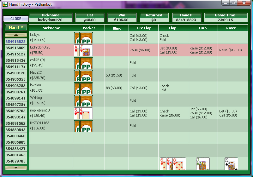Click WViking's face-down pocket cards
Viewport: 253px width, 177px height.
click(x=83, y=101)
